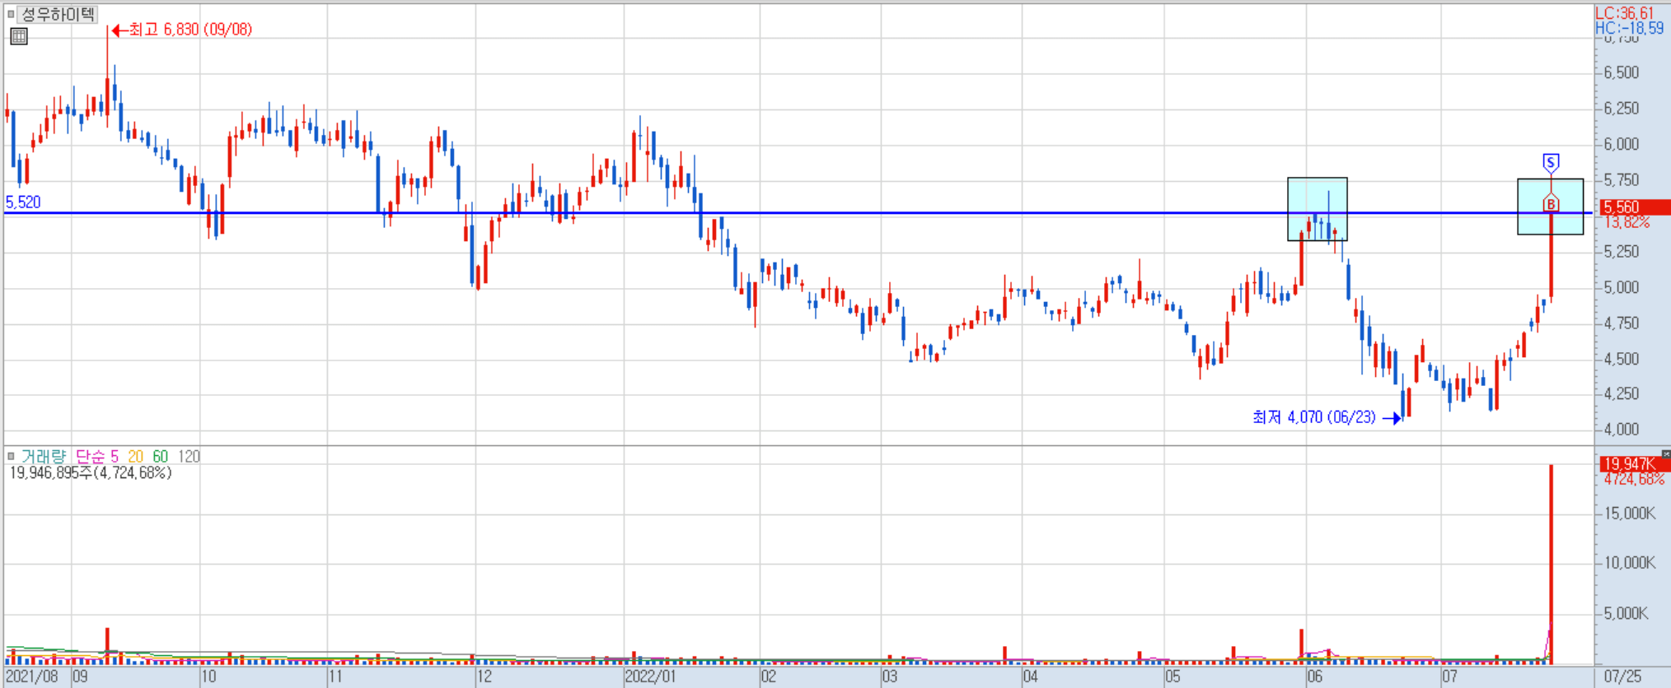Click the 15,000K volume axis label
The image size is (1671, 688).
tap(1629, 514)
